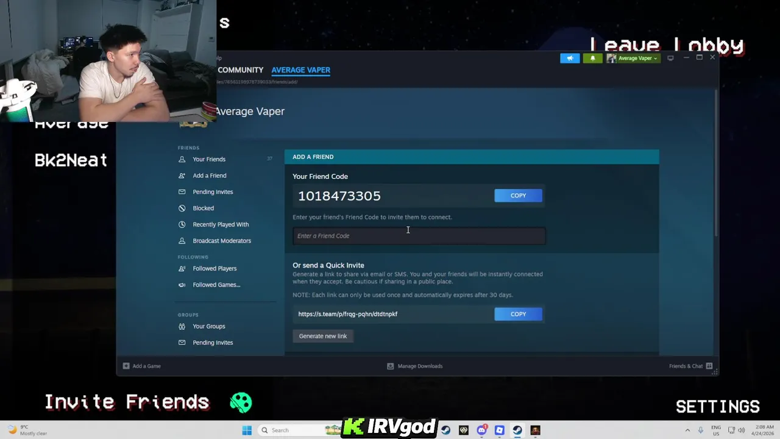This screenshot has height=439, width=780.
Task: Open SETTINGS in the game menu
Action: click(718, 407)
